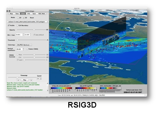Viewport: 158px width, 115px height.
Task: Click the aqs.pm25 color legend
Action: pyautogui.click(x=86, y=88)
